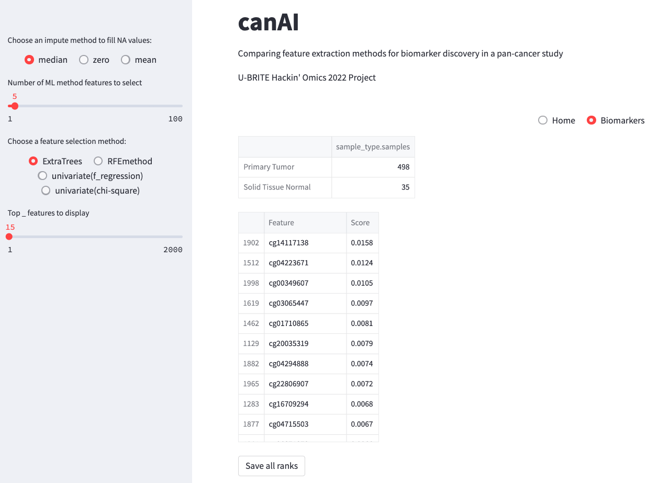Select feature cg04223671
This screenshot has height=483, width=670.
[305, 263]
